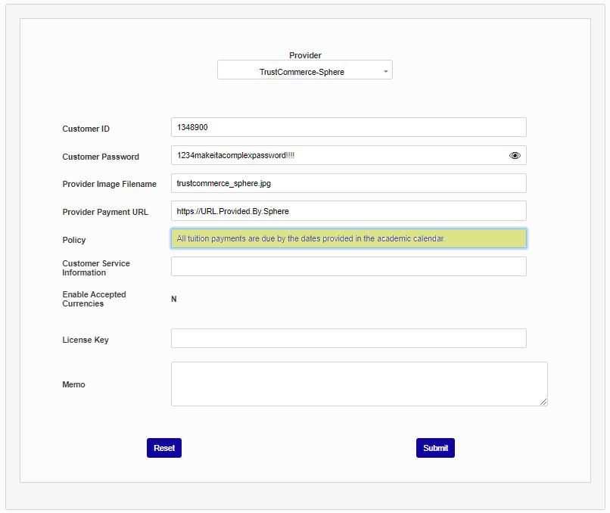
Task: Click the Customer Password label
Action: click(101, 157)
